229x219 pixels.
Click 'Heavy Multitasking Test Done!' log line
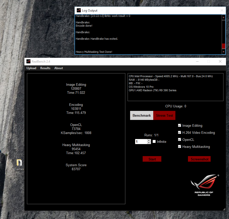(x=94, y=52)
